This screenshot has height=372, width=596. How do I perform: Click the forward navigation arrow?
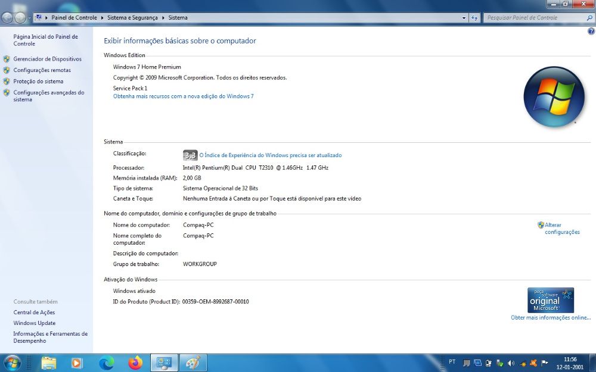tap(20, 17)
